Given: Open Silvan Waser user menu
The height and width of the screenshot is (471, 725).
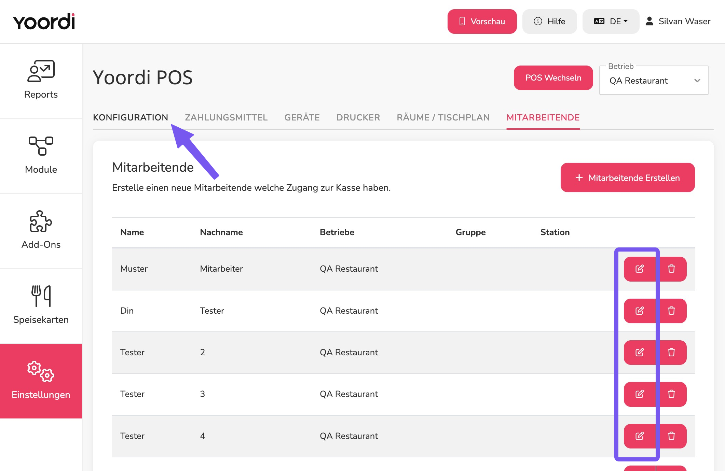Looking at the screenshot, I should click(678, 22).
